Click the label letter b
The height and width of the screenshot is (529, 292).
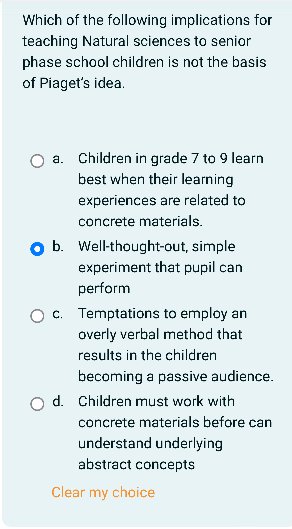[57, 247]
